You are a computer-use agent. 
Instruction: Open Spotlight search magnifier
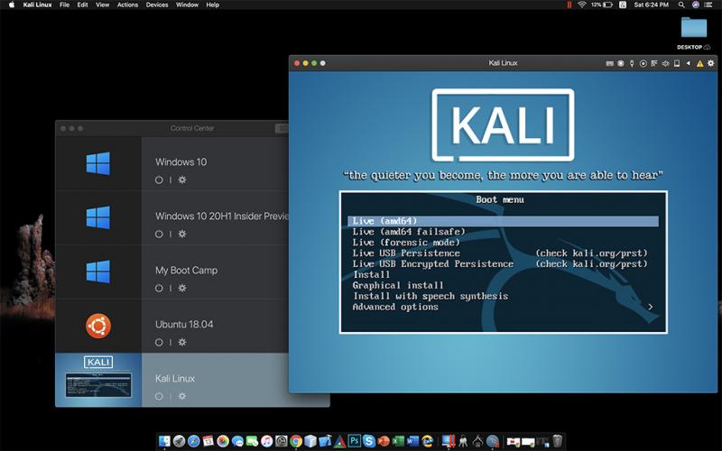[x=681, y=5]
